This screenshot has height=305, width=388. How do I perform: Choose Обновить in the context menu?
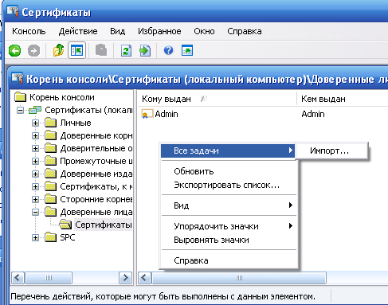click(229, 171)
